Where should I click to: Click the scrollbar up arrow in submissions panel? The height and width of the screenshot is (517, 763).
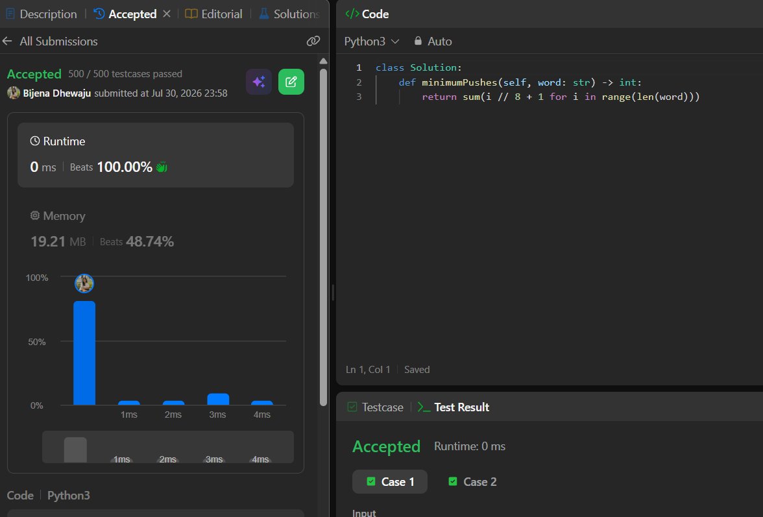point(323,61)
